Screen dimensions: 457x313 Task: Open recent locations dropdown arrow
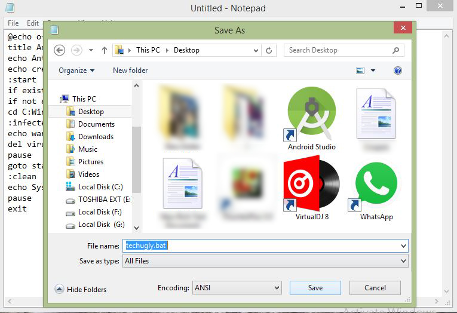tap(91, 50)
